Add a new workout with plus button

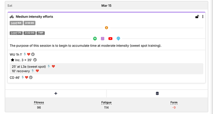pos(56,93)
